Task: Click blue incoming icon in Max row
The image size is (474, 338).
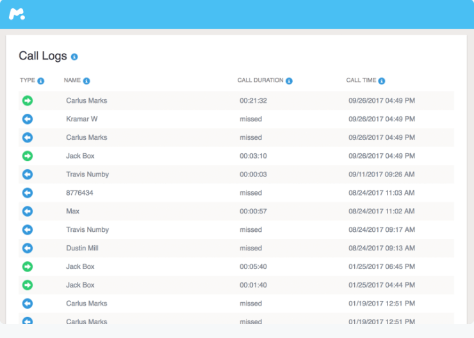Action: tap(27, 211)
